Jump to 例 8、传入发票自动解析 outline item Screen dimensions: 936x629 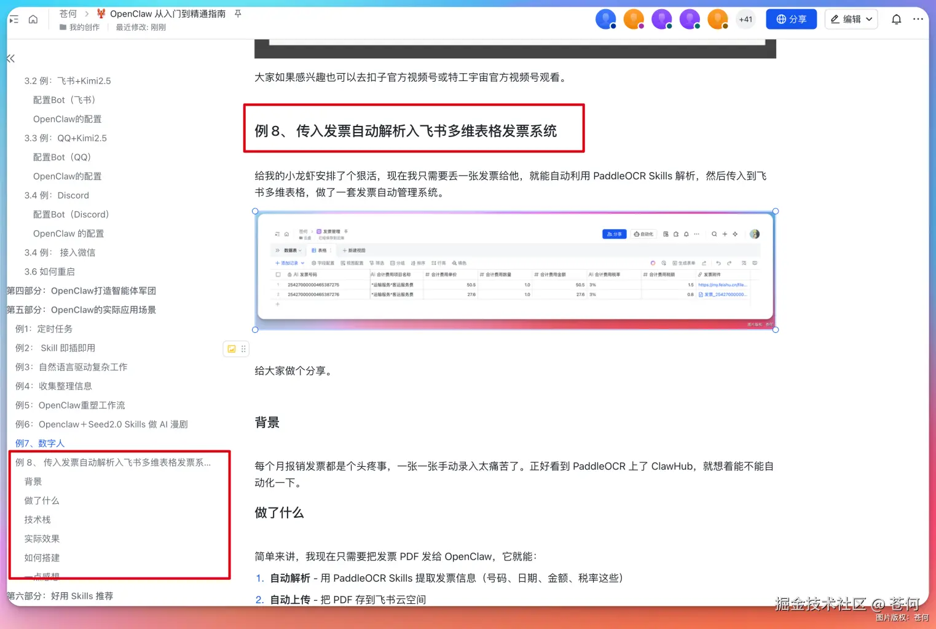pyautogui.click(x=113, y=463)
